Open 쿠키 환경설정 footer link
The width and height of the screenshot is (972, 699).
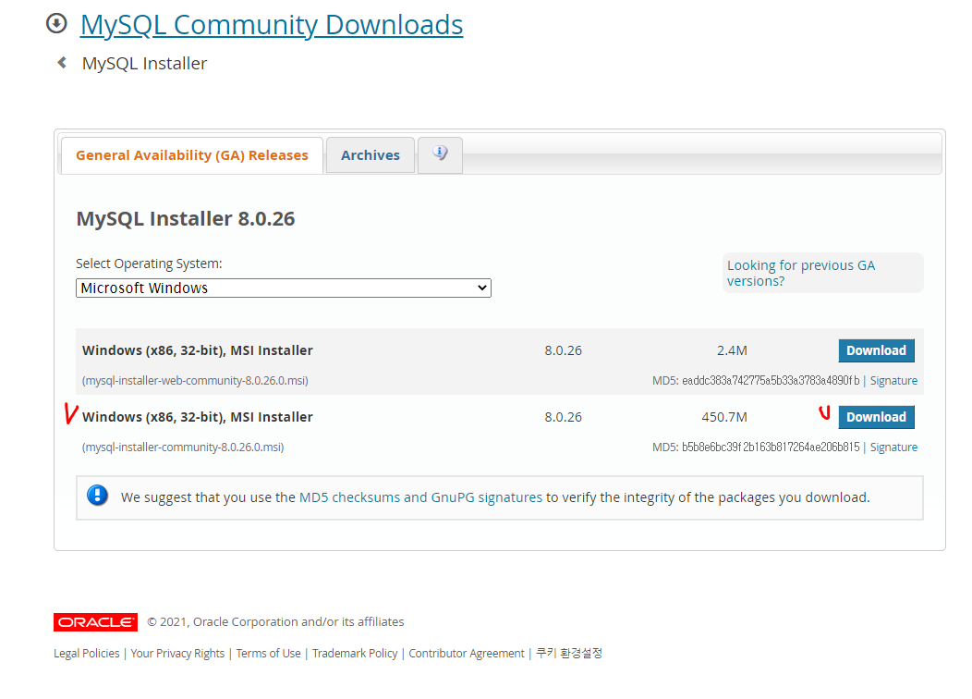click(568, 653)
